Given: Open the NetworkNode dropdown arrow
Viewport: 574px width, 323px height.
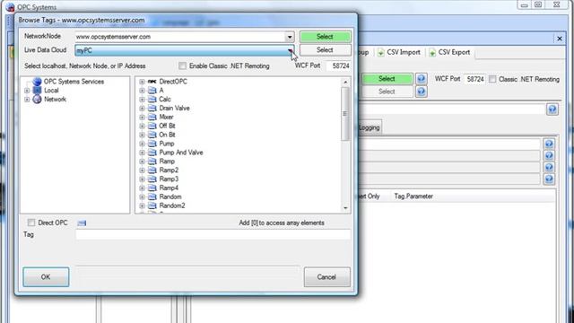Looking at the screenshot, I should [x=290, y=37].
